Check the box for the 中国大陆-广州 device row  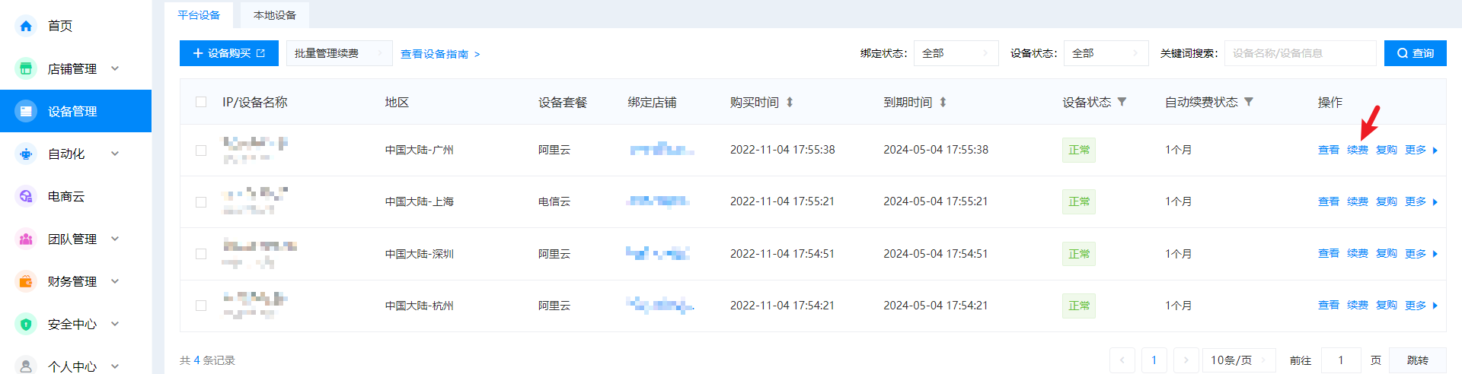201,151
